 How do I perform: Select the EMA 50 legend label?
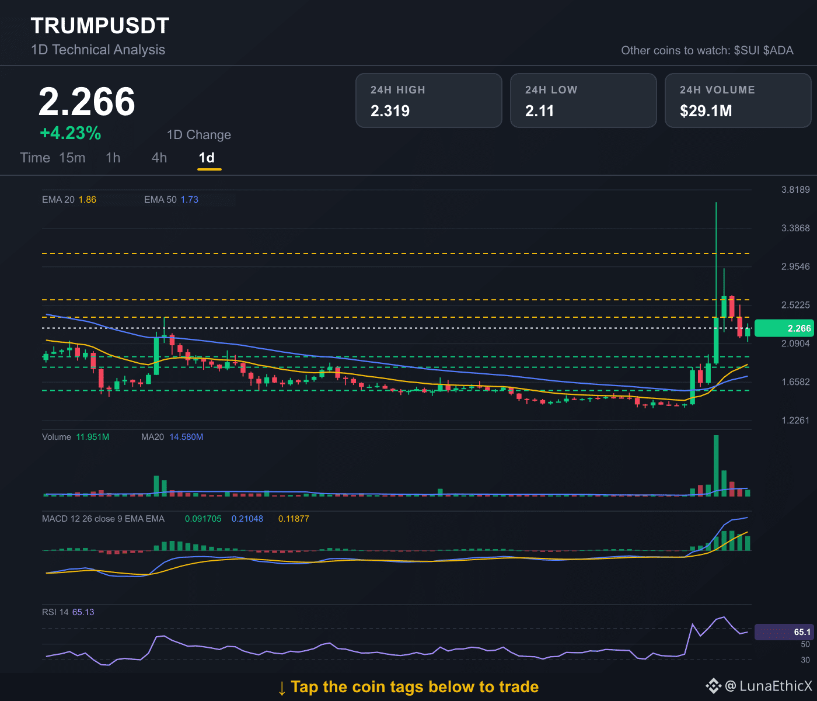pyautogui.click(x=160, y=200)
